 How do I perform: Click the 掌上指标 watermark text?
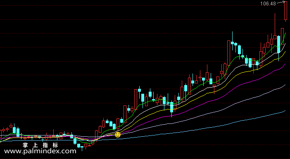40,145
